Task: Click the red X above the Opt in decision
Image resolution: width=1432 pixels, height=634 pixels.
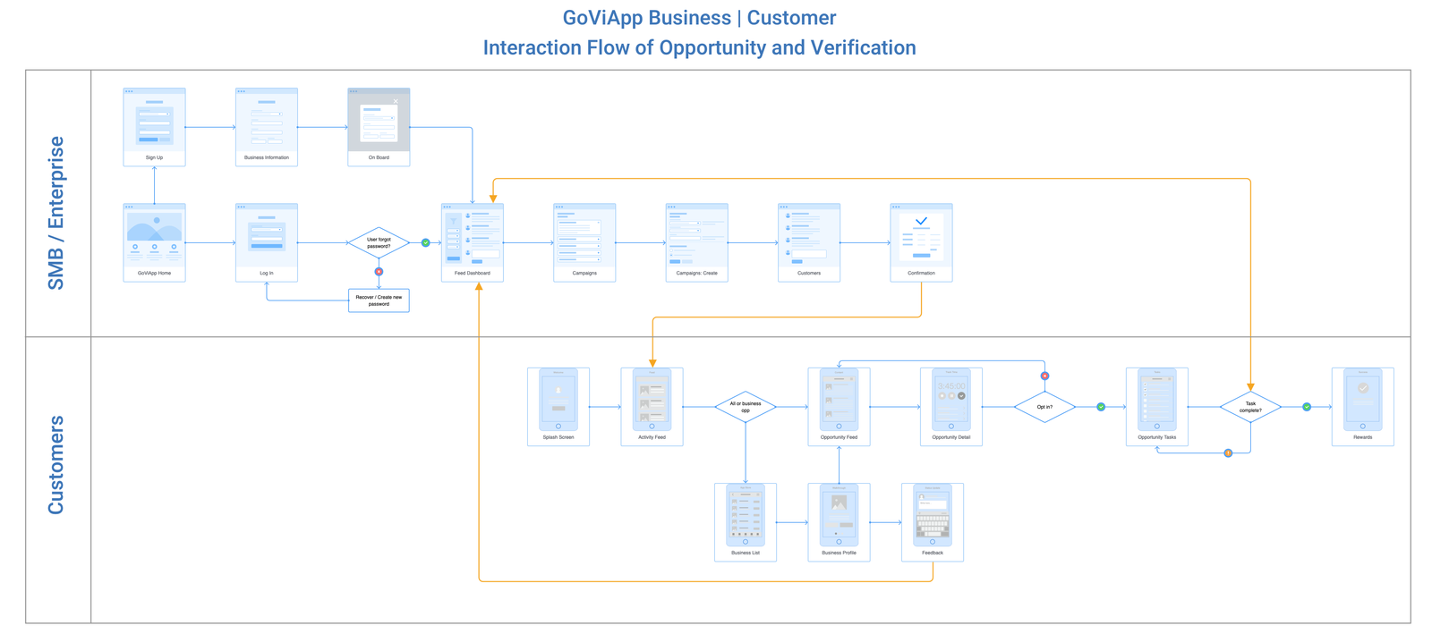Action: click(1044, 376)
